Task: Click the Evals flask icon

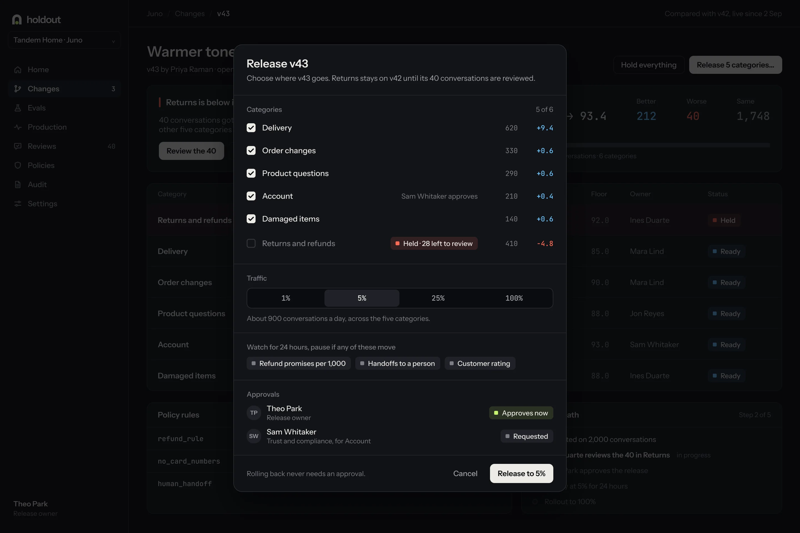Action: point(18,108)
